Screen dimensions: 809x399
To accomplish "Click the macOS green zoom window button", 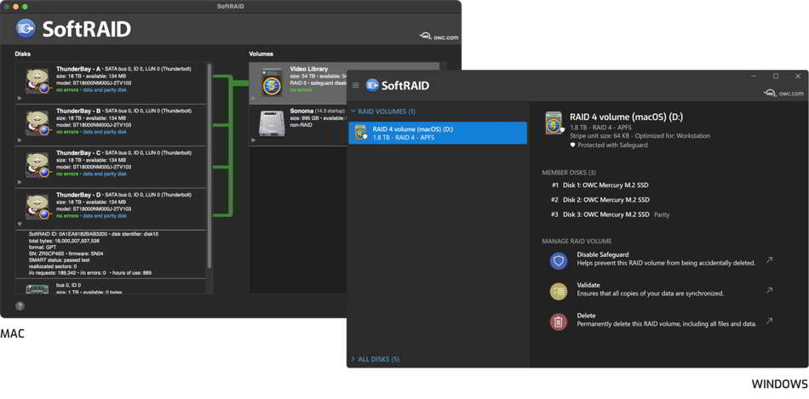I will [25, 7].
